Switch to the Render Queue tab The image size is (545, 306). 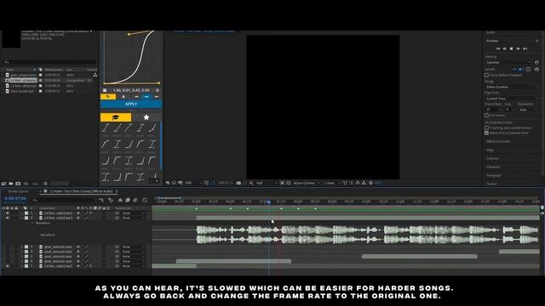coord(18,191)
